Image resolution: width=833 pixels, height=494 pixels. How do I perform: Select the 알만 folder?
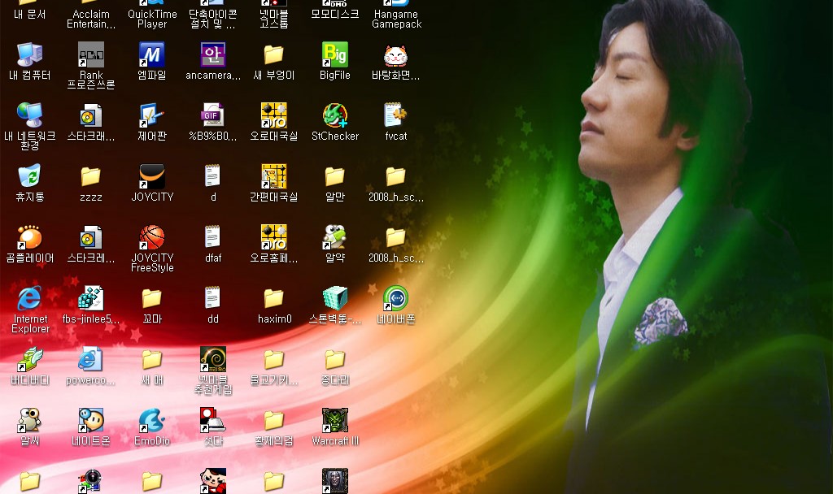(334, 176)
